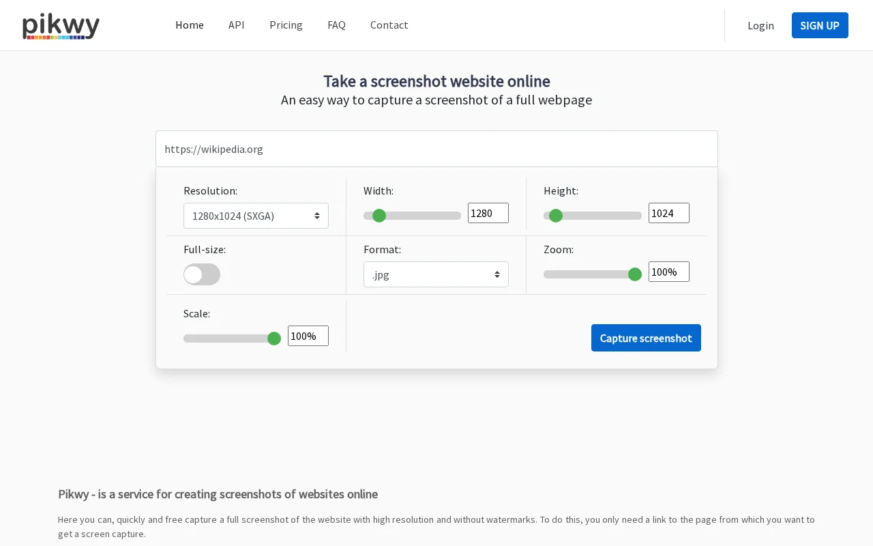Image resolution: width=873 pixels, height=546 pixels.
Task: Click the 'Take a screenshot website online' heading
Action: pos(436,81)
